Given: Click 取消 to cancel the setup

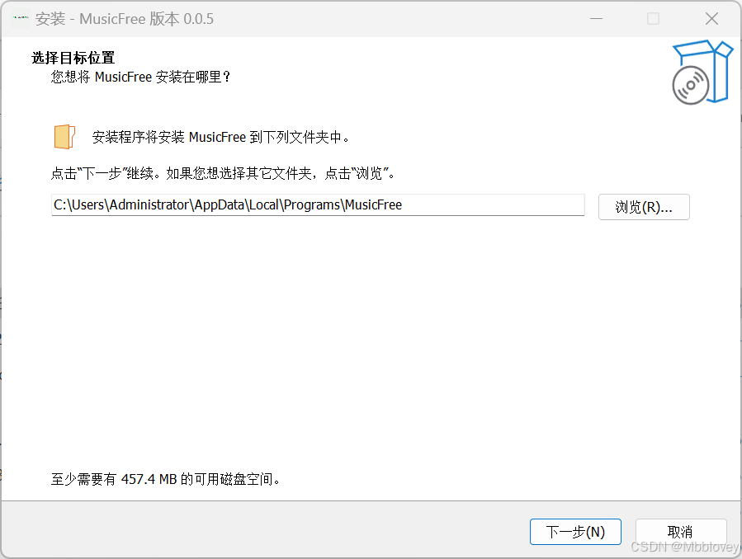Looking at the screenshot, I should [680, 532].
